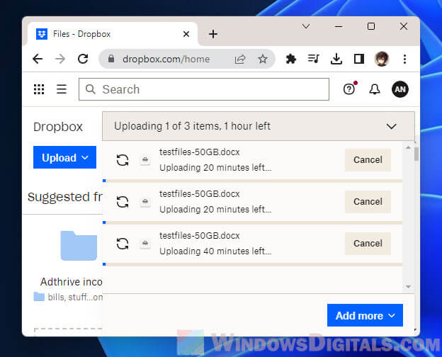This screenshot has height=357, width=442.
Task: Click the upload list scrollbar thumb
Action: click(x=416, y=154)
